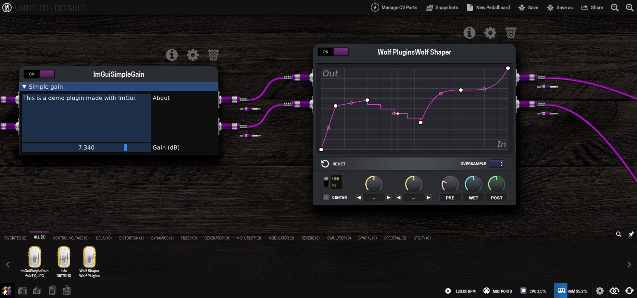Open the banks stacked-folders icon
The image size is (637, 298).
37,291
